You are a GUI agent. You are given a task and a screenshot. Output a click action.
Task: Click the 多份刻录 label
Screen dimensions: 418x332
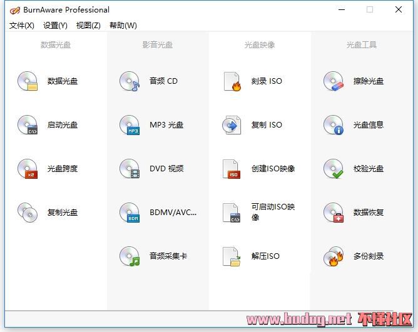pos(369,256)
